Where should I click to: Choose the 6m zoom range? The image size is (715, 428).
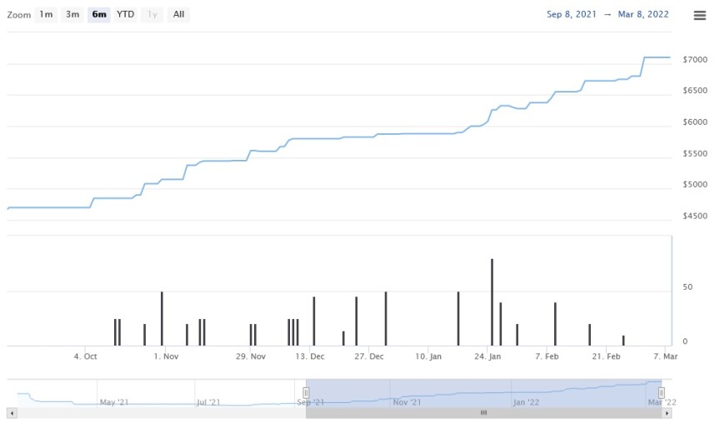pyautogui.click(x=99, y=14)
